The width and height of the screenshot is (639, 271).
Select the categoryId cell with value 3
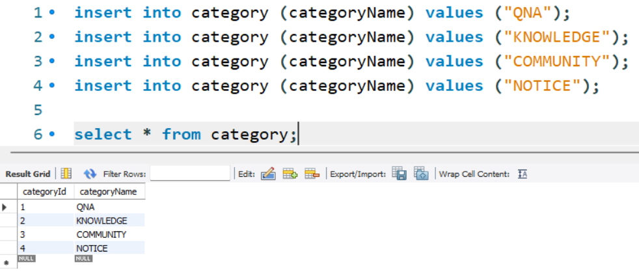pyautogui.click(x=46, y=235)
